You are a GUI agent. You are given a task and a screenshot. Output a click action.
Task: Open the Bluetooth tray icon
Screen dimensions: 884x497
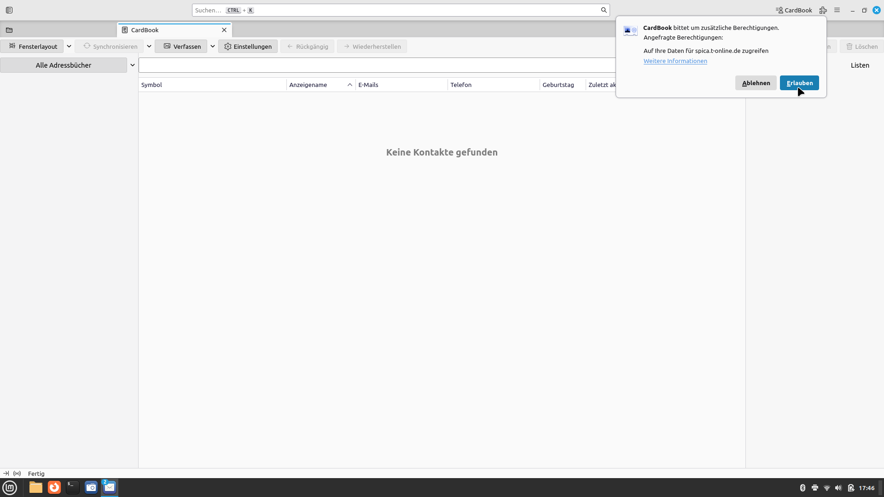(x=803, y=488)
